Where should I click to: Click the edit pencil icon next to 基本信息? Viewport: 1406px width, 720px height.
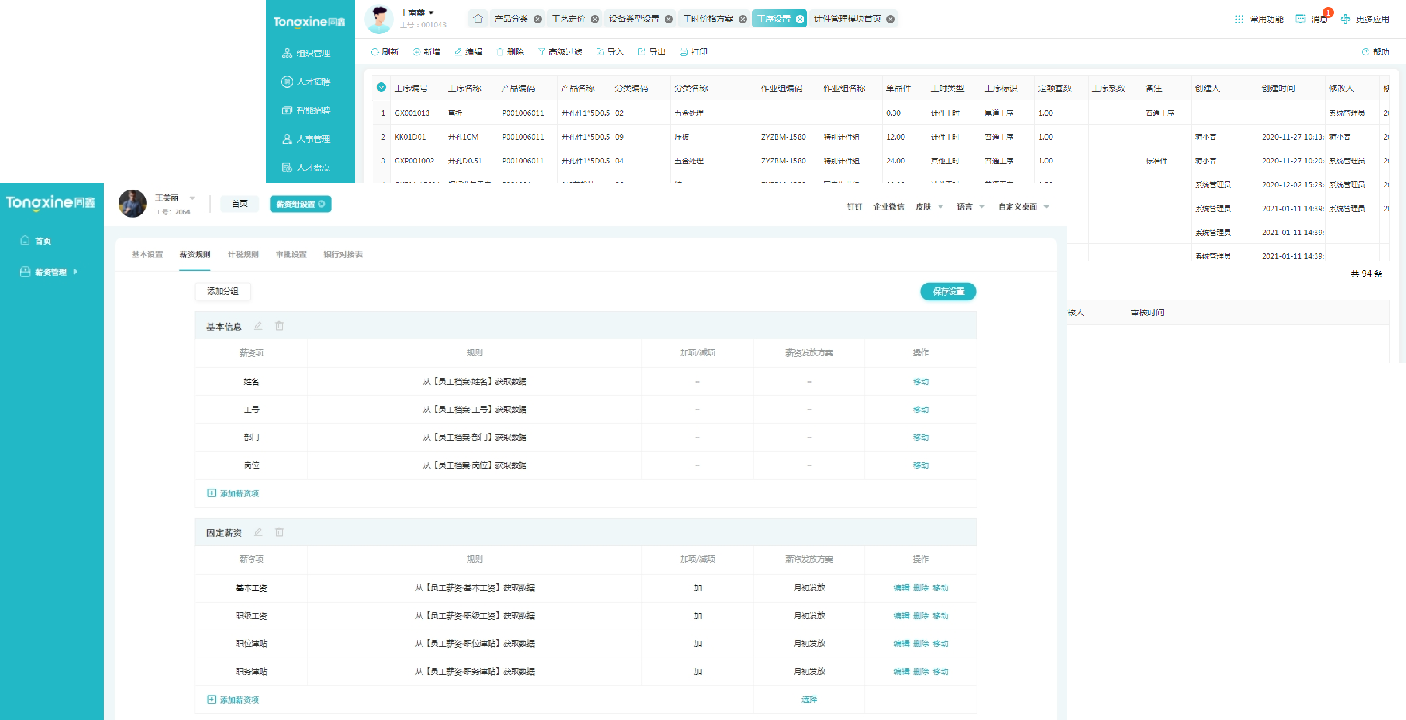click(258, 326)
